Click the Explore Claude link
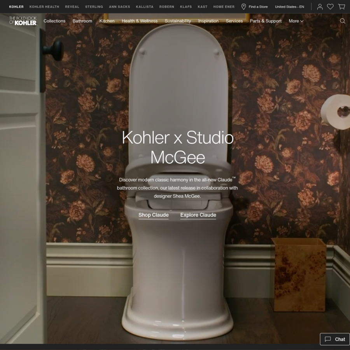Viewport: 350px width, 350px height. (x=198, y=215)
